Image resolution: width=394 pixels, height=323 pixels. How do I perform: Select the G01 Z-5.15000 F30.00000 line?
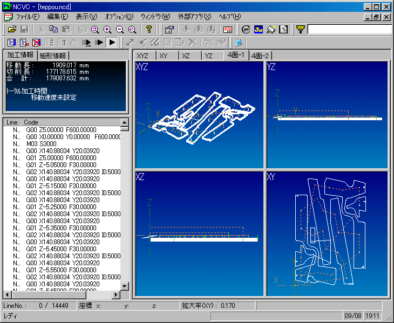pyautogui.click(x=62, y=186)
